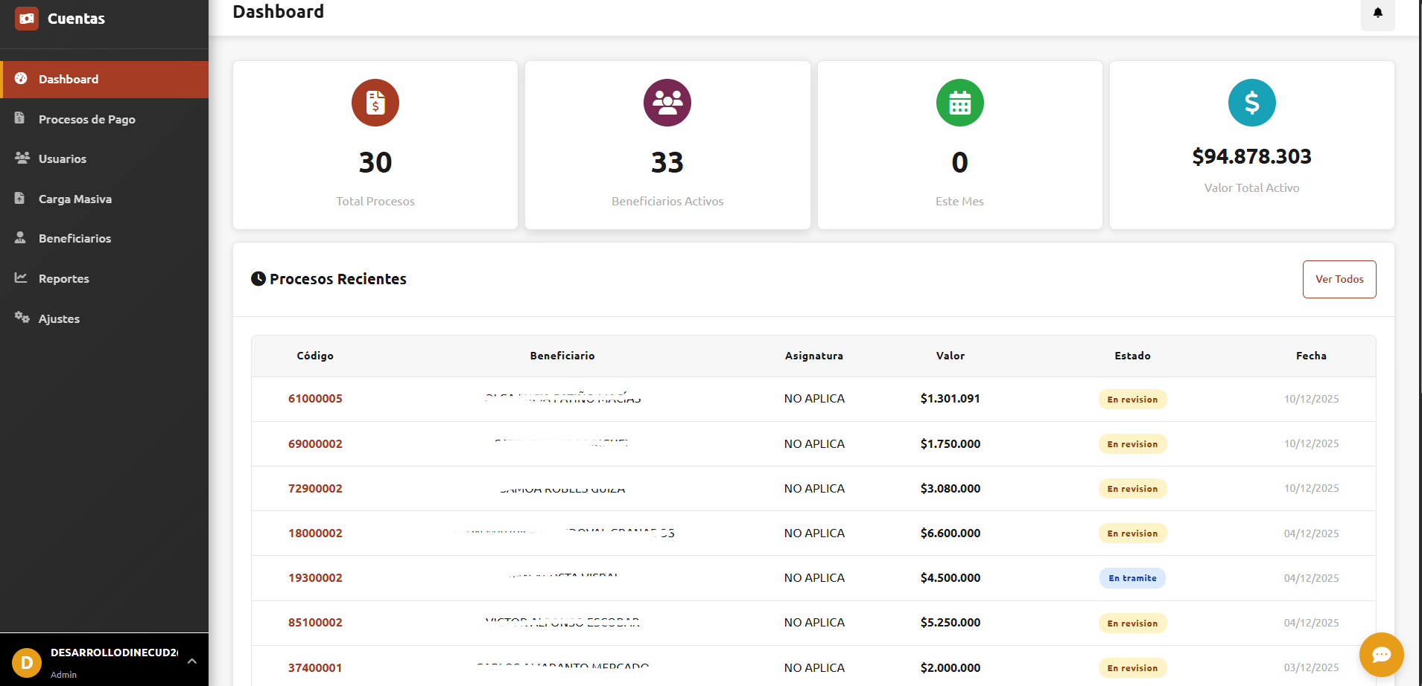Click the Total Procesos summary card

click(x=375, y=145)
